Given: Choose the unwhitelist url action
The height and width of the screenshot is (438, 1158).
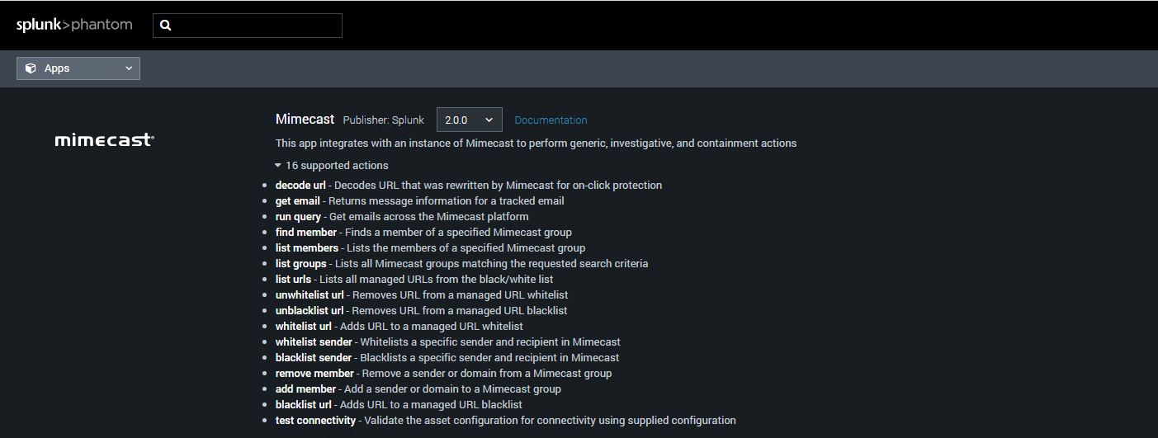Looking at the screenshot, I should 309,295.
